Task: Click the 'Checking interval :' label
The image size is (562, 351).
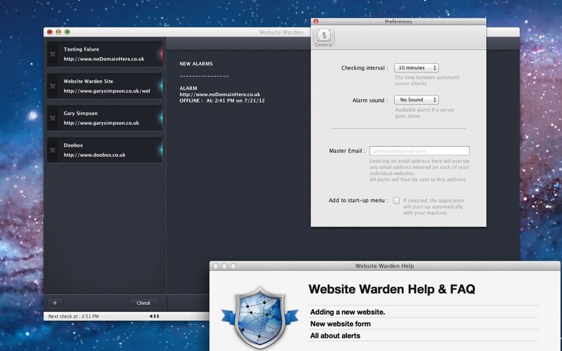Action: 365,68
